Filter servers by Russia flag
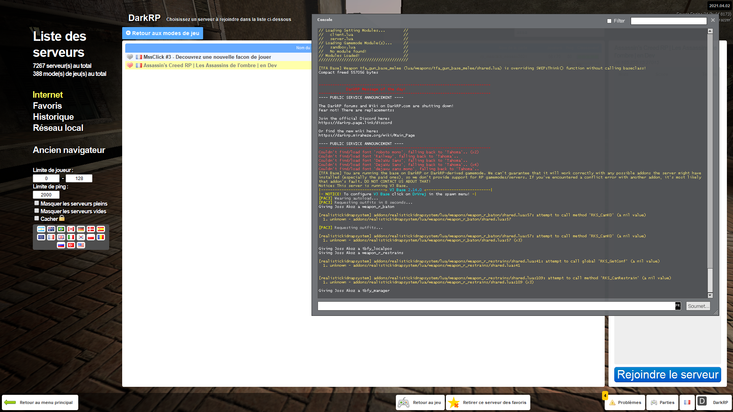733x412 pixels. 61,245
